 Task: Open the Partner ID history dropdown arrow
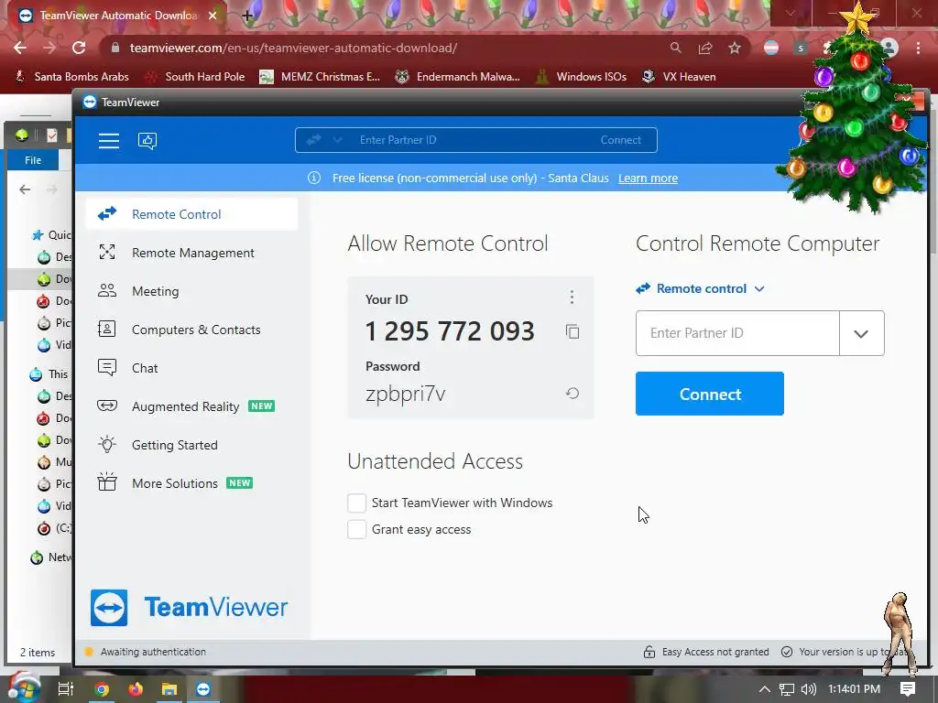click(861, 333)
